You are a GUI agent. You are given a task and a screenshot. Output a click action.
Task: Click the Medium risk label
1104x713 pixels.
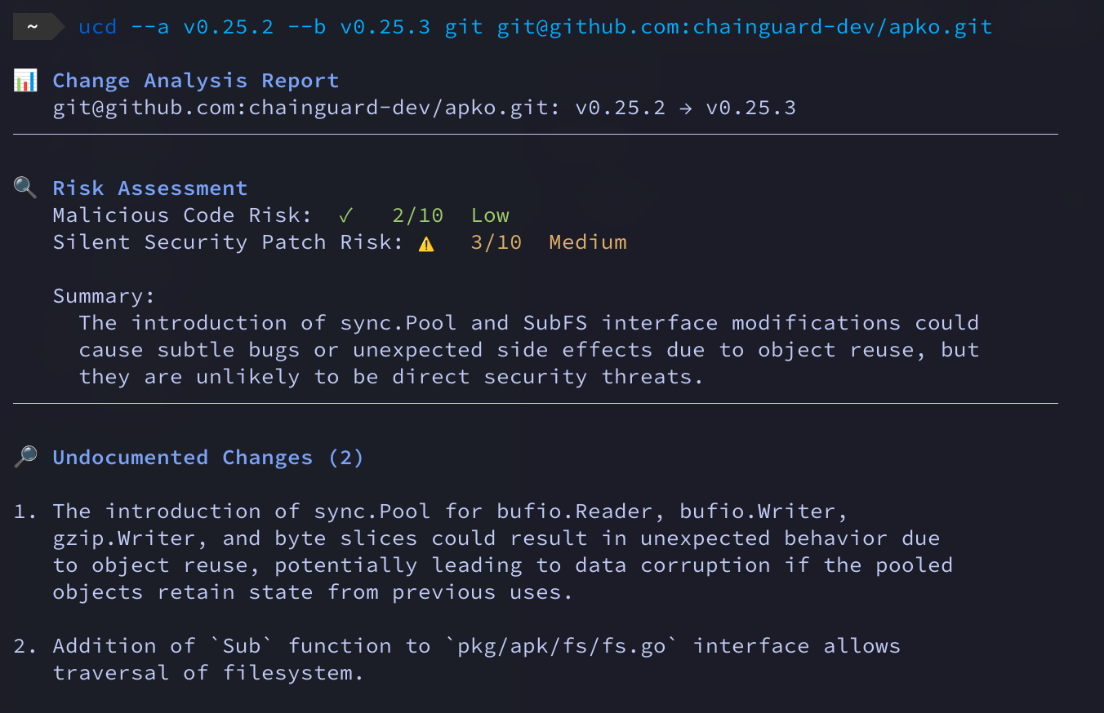click(588, 242)
